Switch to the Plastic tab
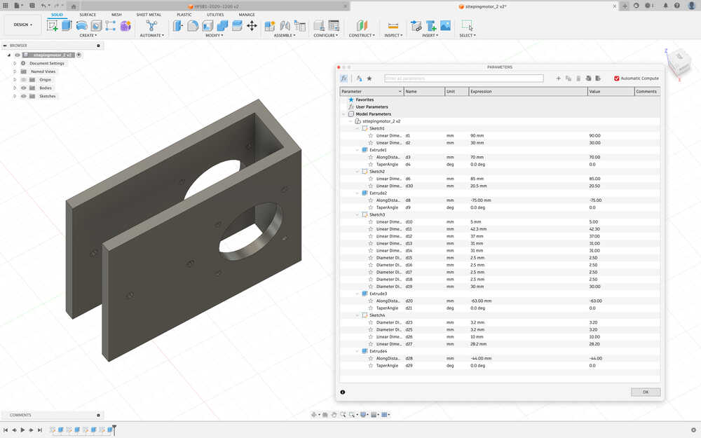 pyautogui.click(x=184, y=15)
